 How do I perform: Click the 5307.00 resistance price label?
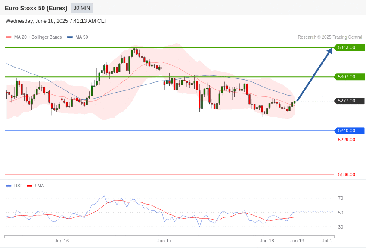350,77
